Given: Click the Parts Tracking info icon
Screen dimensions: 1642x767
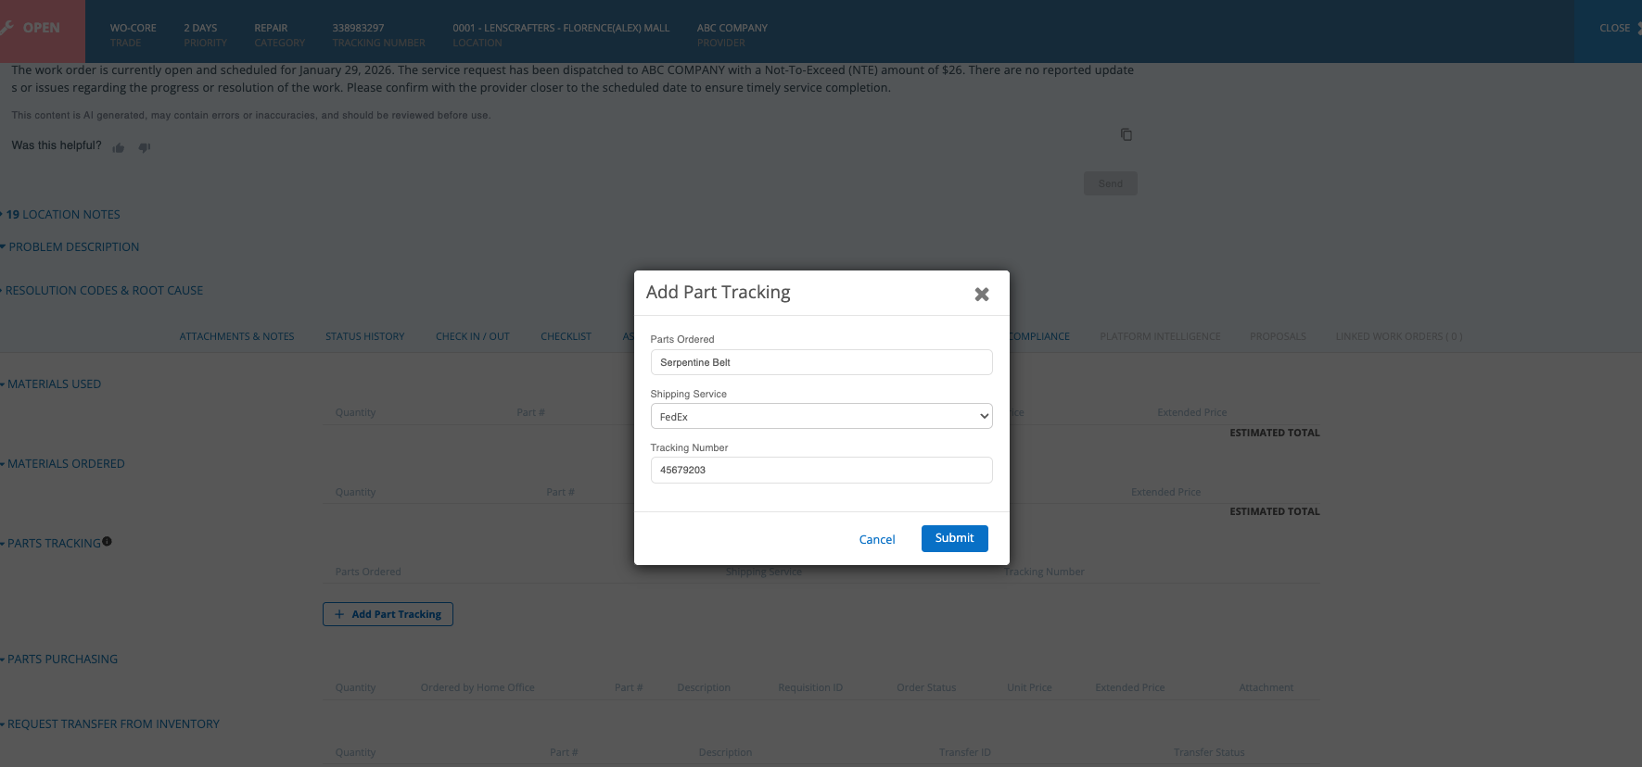Looking at the screenshot, I should [108, 542].
